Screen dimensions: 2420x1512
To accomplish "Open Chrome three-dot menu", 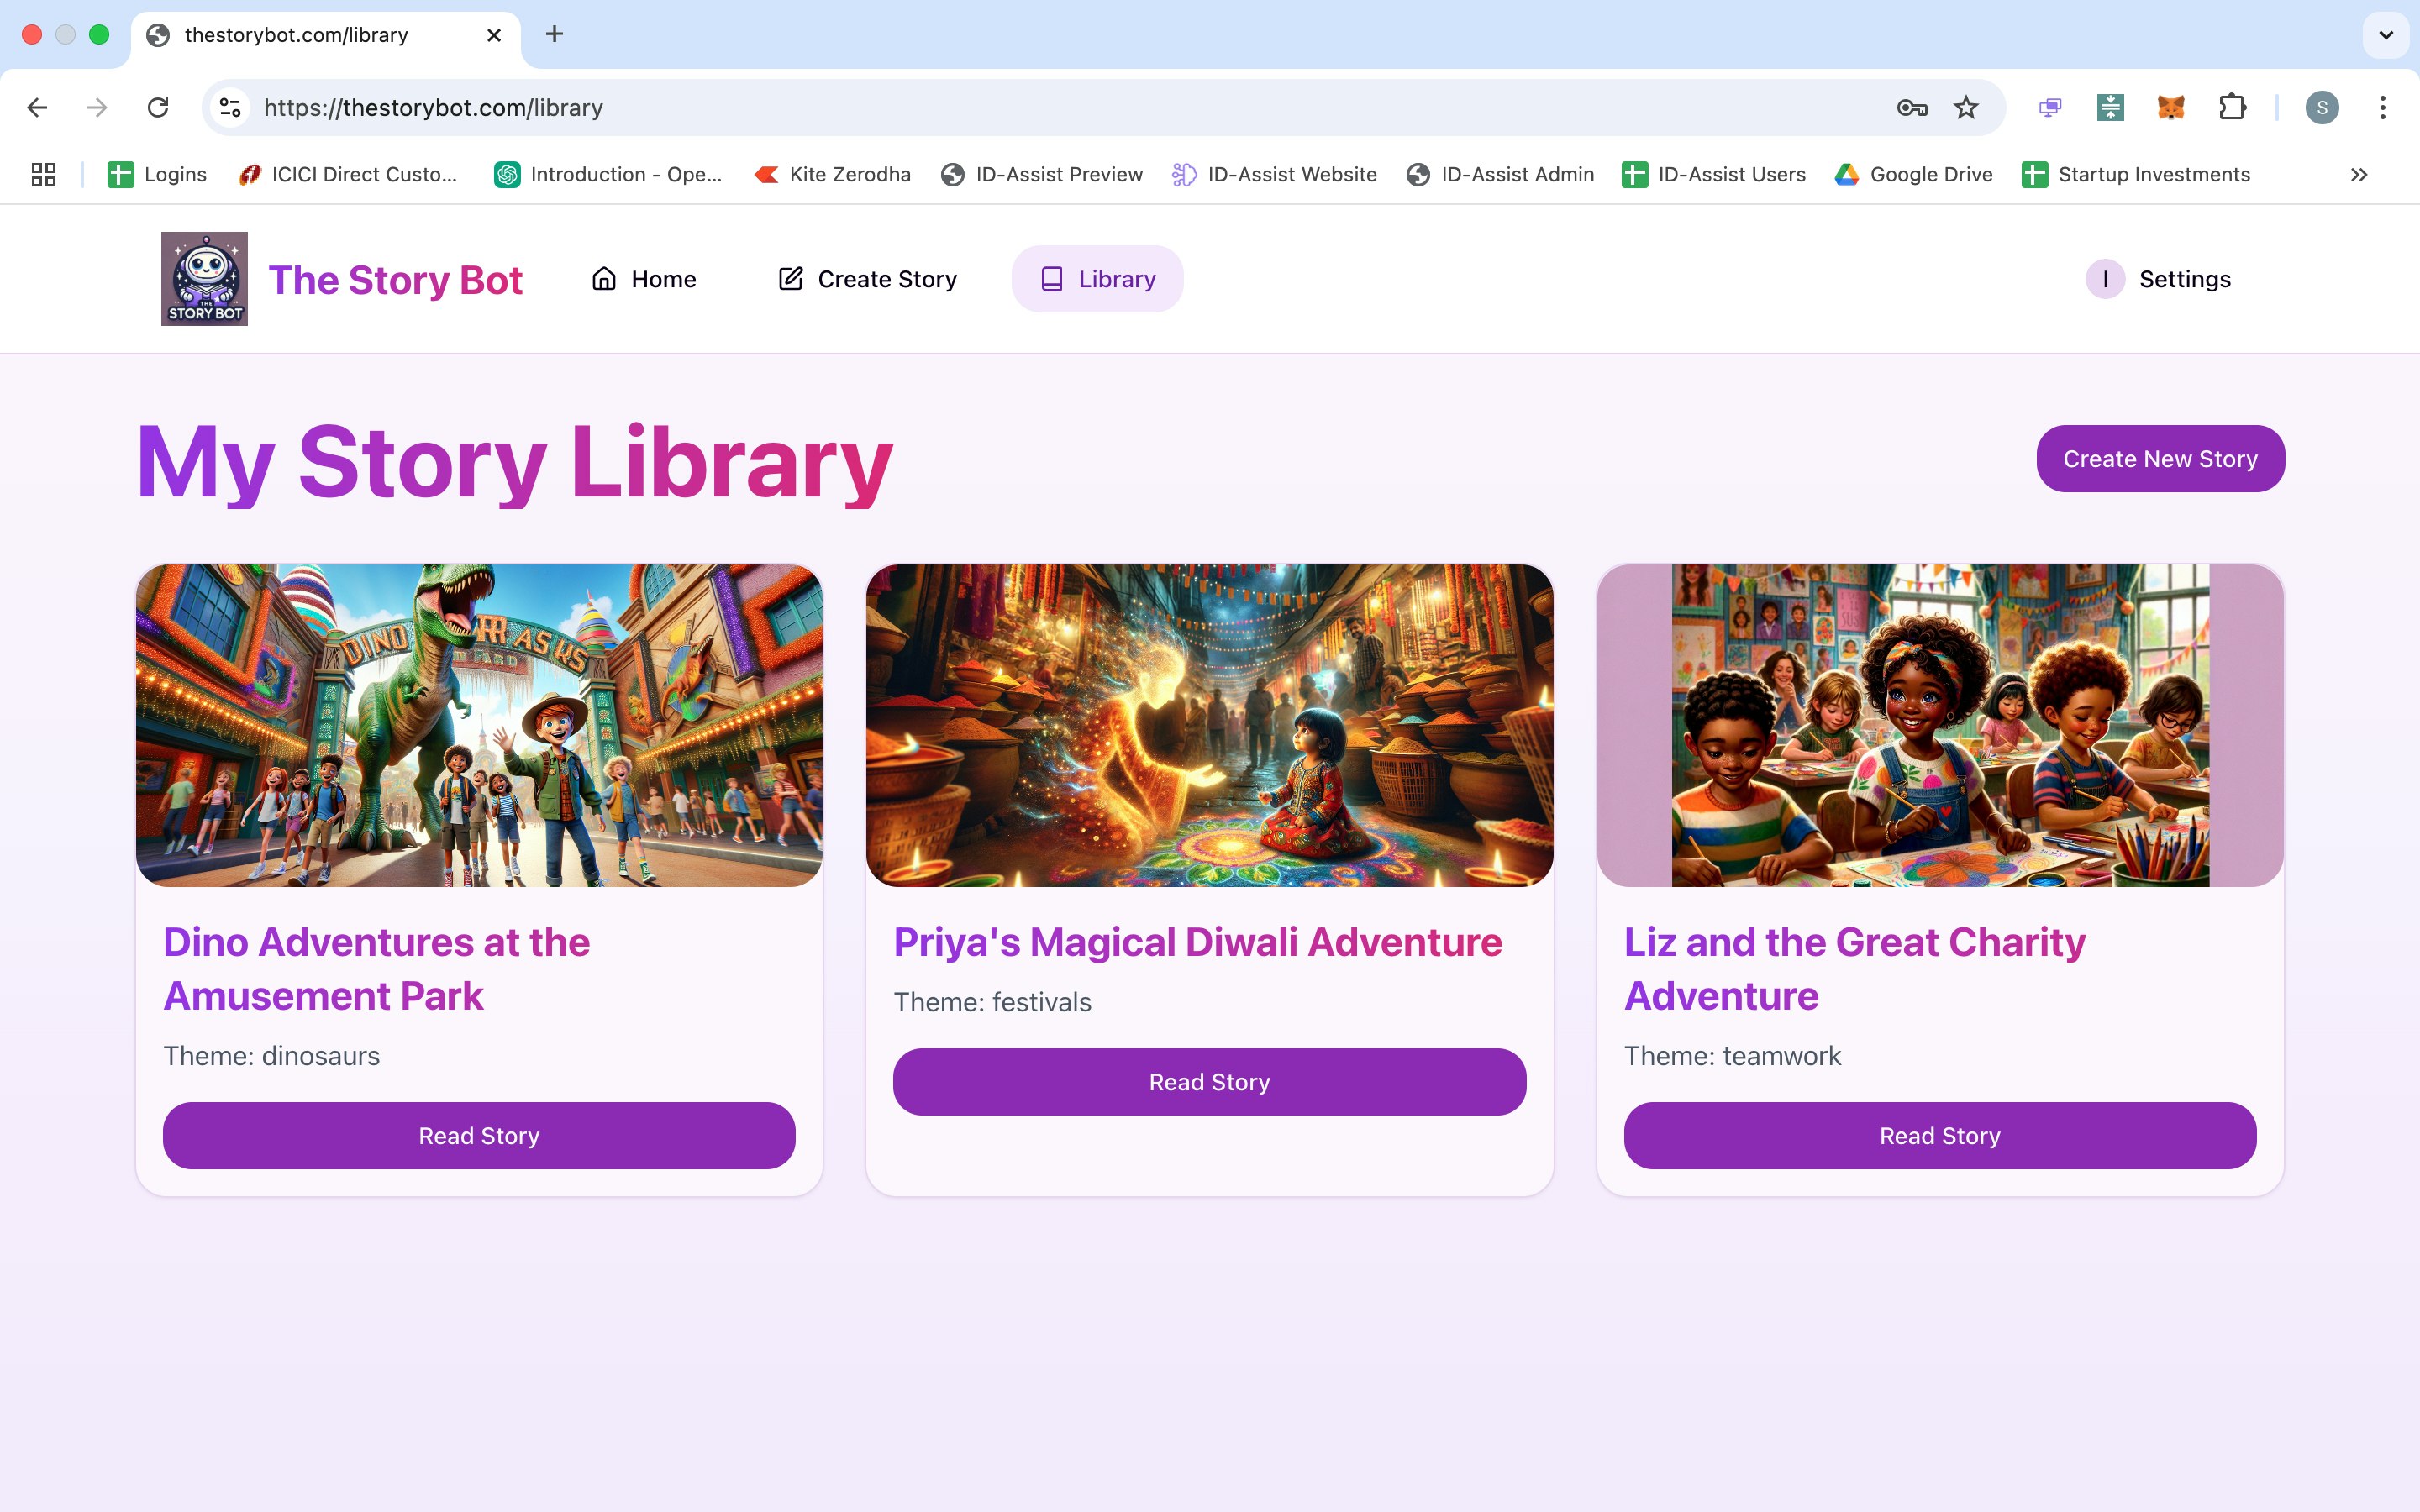I will point(2382,107).
